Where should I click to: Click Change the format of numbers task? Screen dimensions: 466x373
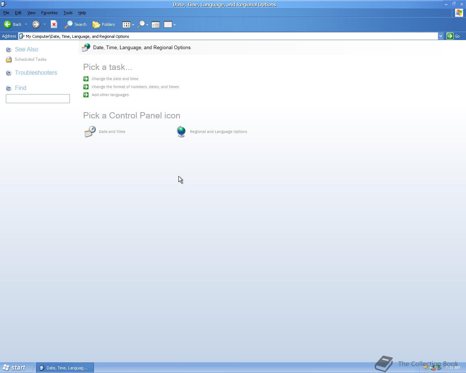coord(135,87)
